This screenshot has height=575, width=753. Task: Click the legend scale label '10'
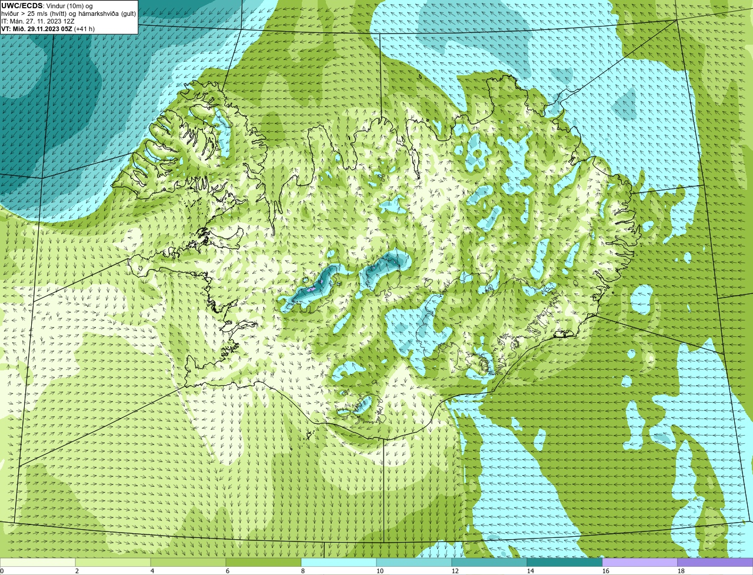pyautogui.click(x=380, y=571)
